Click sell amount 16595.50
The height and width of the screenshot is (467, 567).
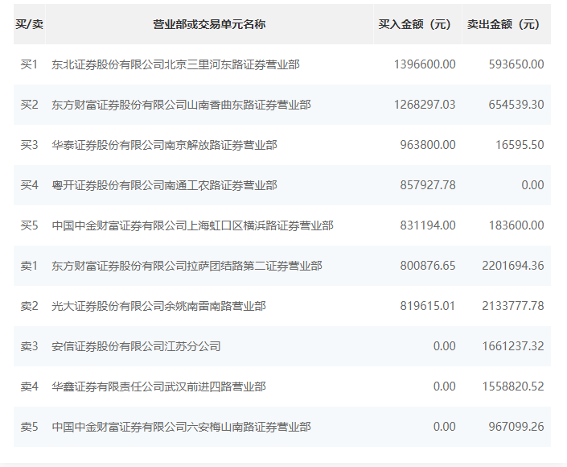(520, 145)
